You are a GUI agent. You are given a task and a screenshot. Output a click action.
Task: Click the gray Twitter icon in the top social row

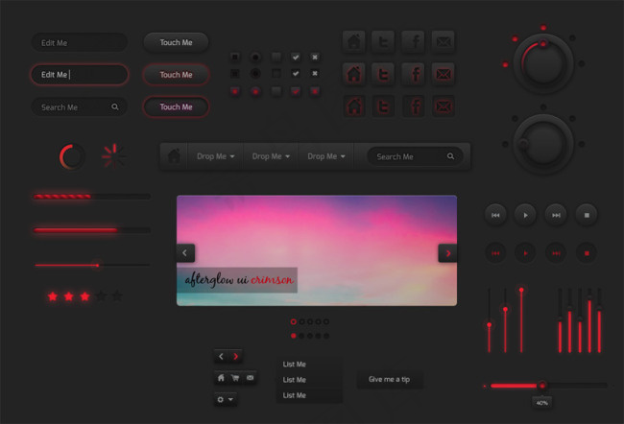[383, 41]
